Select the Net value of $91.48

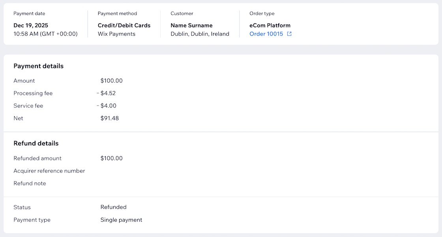click(109, 118)
